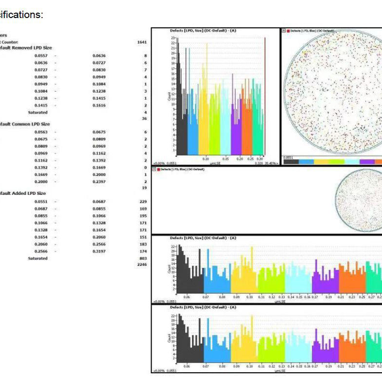The width and height of the screenshot is (382, 382).
Task: Pick the purple legend swatch under the large wafer map
Action: 367,162
